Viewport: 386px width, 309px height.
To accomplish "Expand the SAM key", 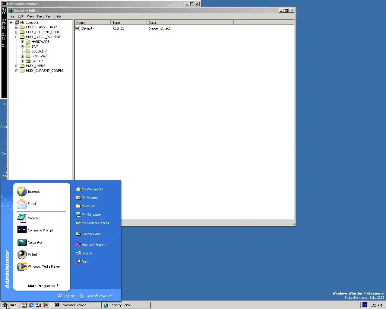I will coord(23,46).
